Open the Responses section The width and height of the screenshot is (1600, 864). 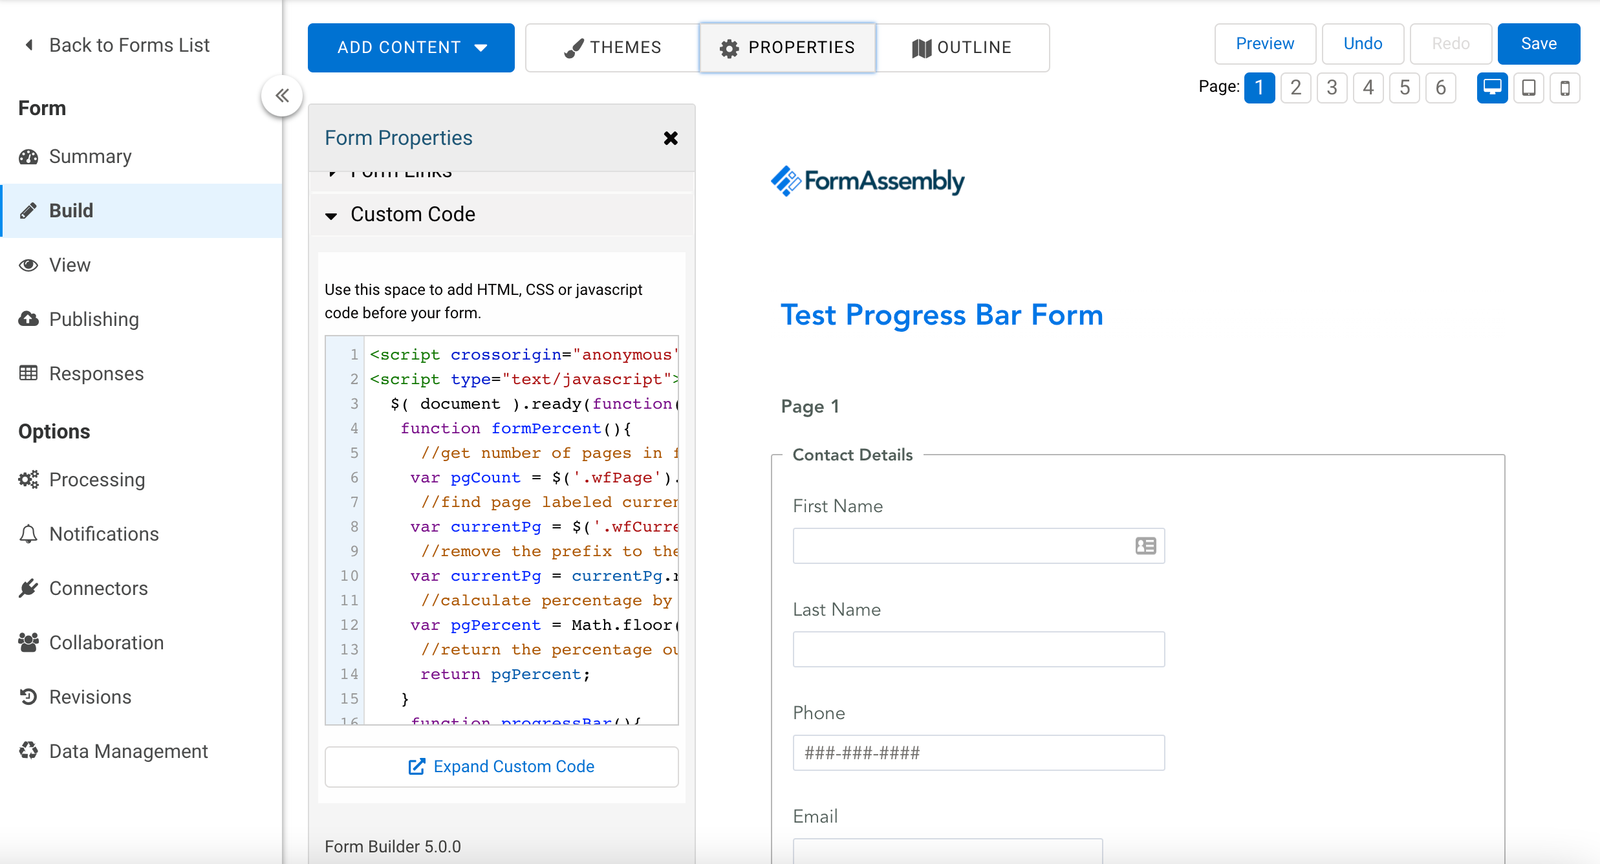(141, 374)
